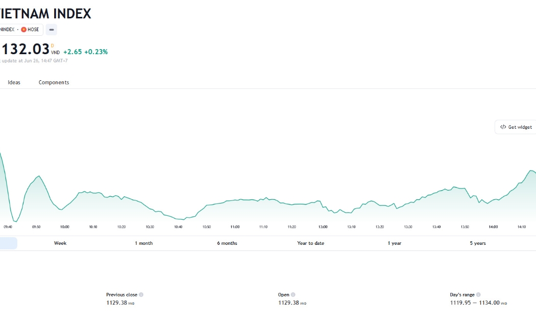Image resolution: width=536 pixels, height=322 pixels.
Task: Click the HOSE exchange flag icon
Action: 23,30
